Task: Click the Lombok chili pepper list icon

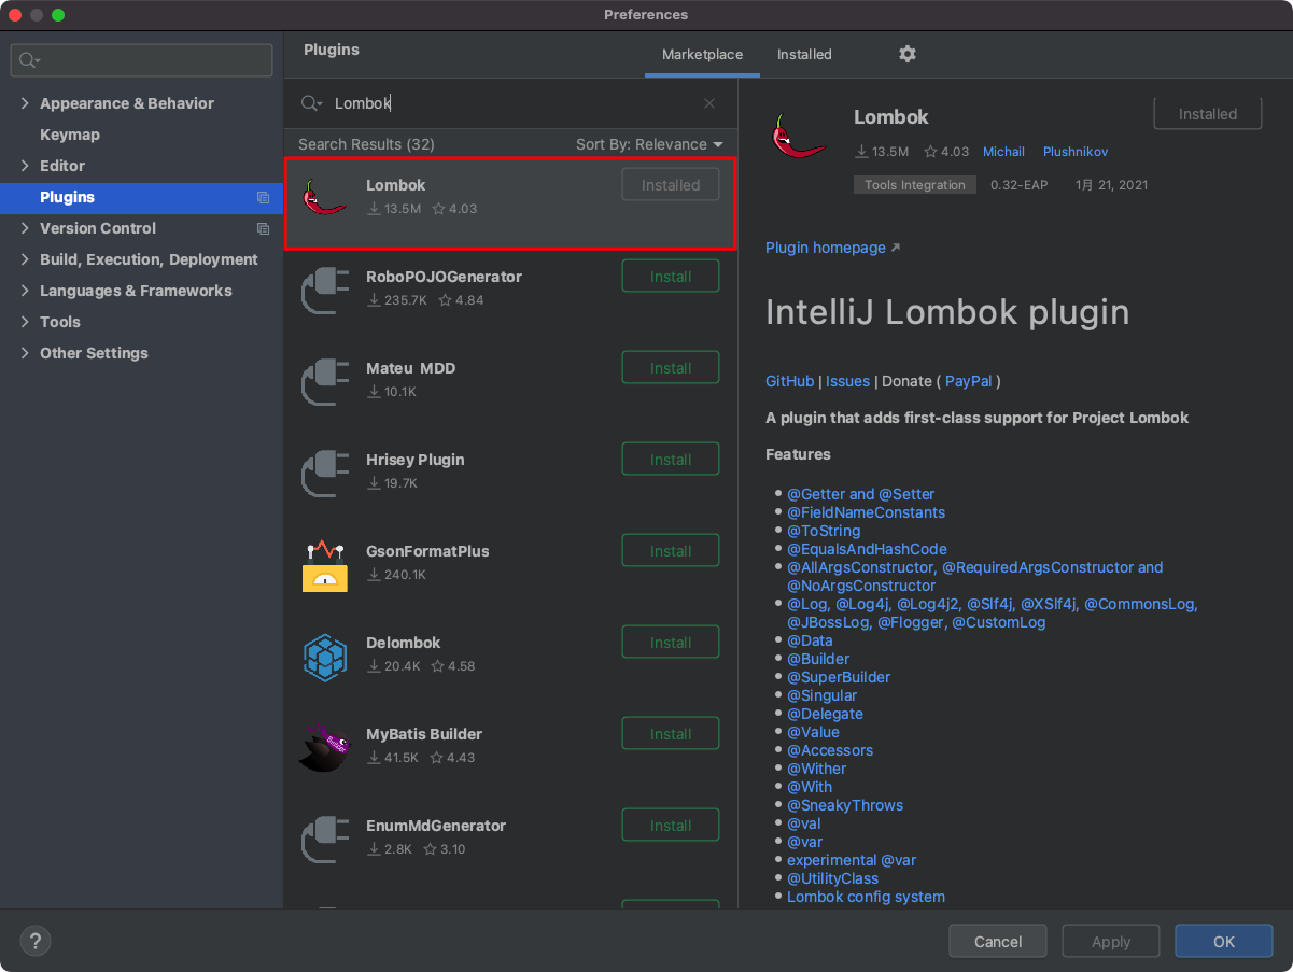Action: point(325,199)
